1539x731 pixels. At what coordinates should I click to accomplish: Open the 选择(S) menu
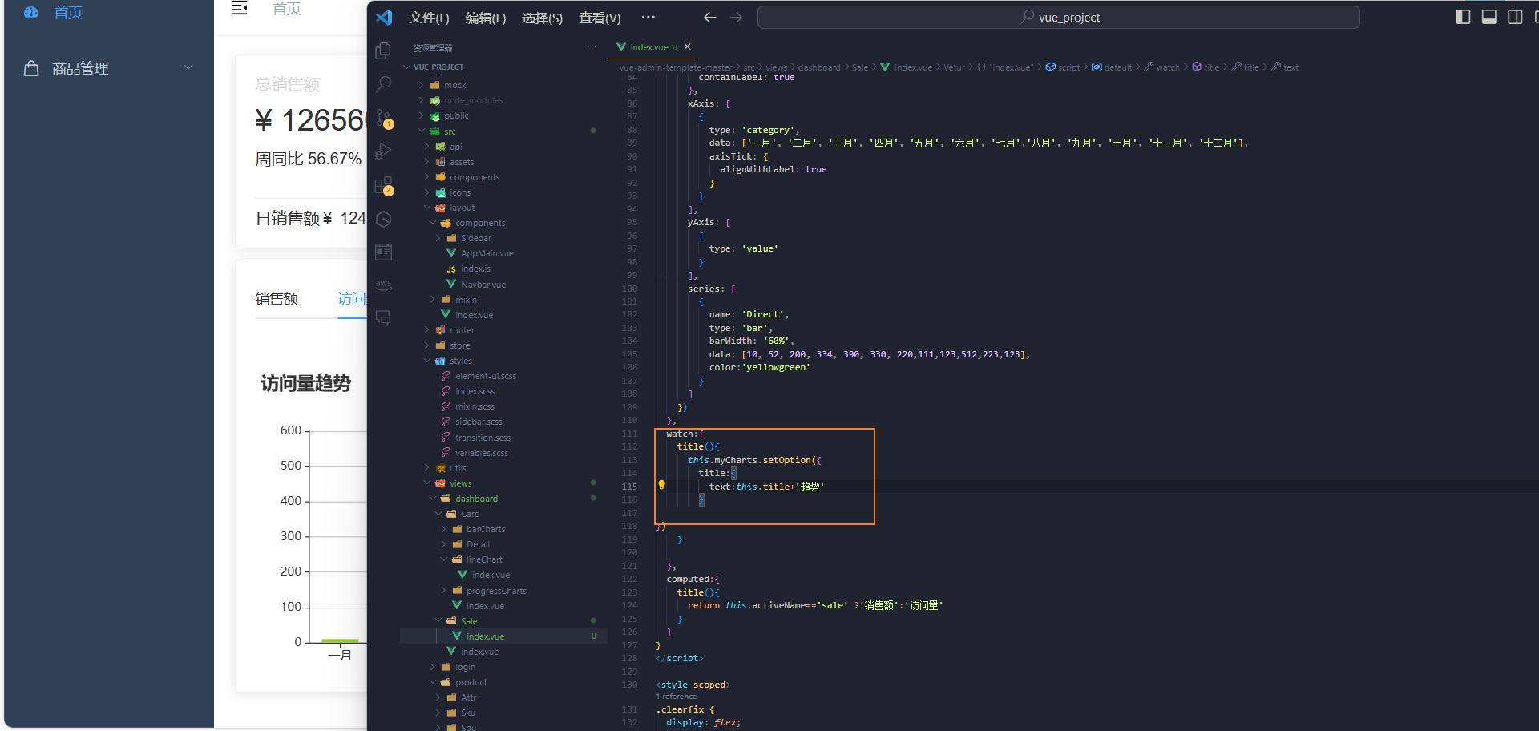click(x=542, y=18)
